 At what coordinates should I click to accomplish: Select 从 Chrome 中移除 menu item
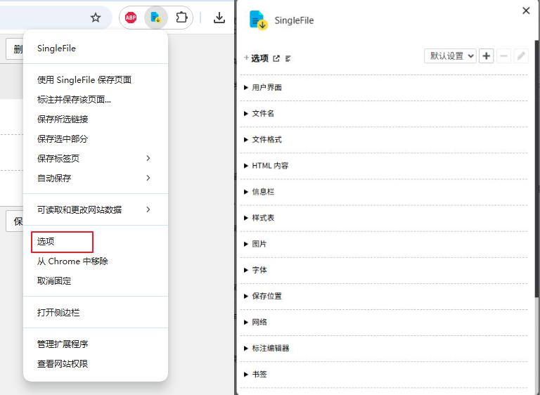tap(96, 261)
